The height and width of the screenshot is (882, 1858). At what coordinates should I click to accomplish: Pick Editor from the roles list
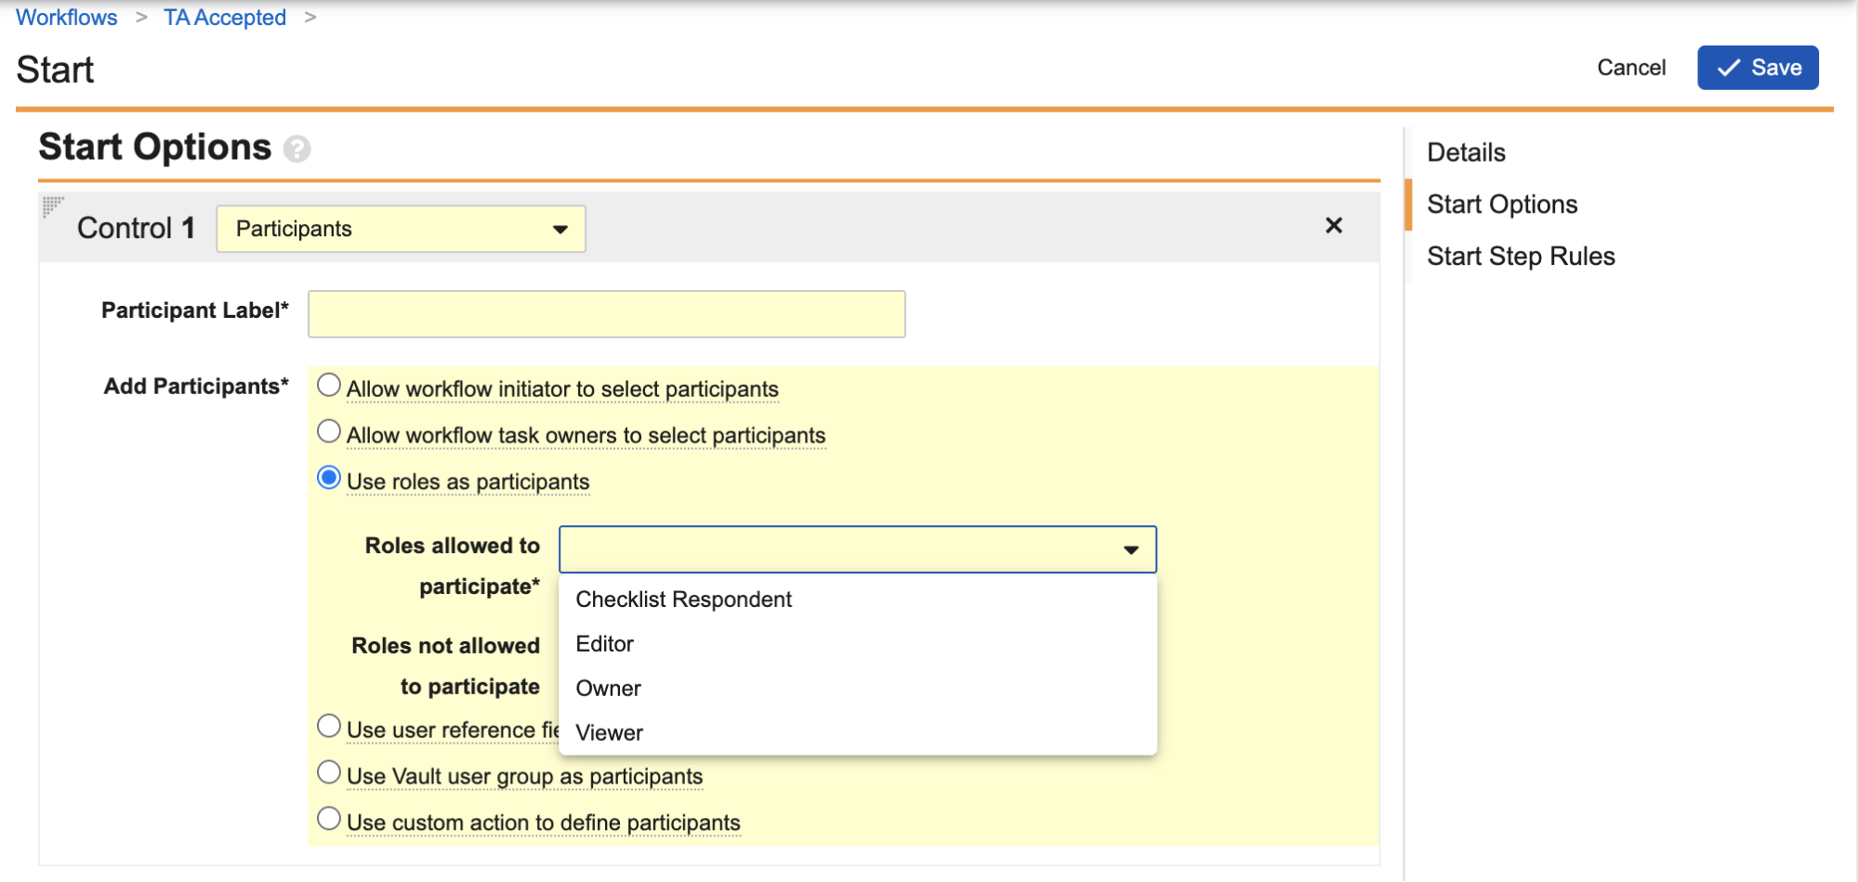point(604,644)
